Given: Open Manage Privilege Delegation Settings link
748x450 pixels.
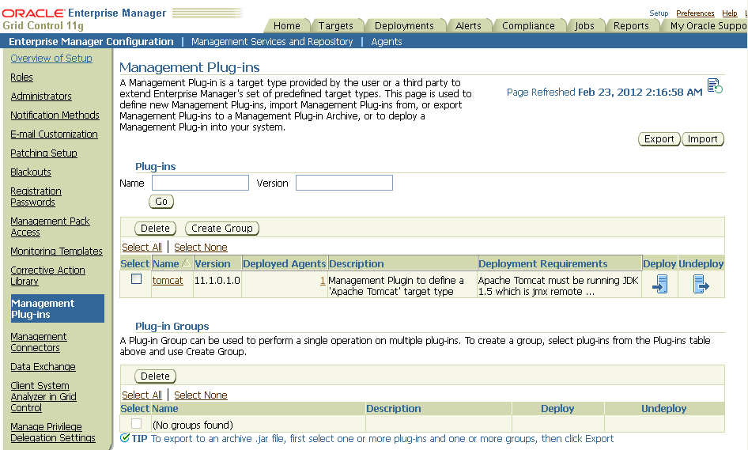Looking at the screenshot, I should [x=53, y=433].
